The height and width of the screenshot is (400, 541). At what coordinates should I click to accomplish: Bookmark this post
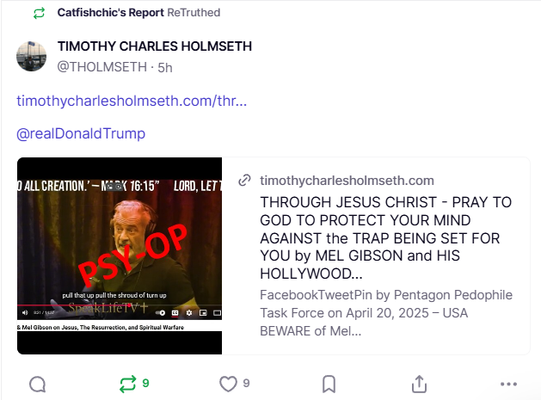coord(329,385)
